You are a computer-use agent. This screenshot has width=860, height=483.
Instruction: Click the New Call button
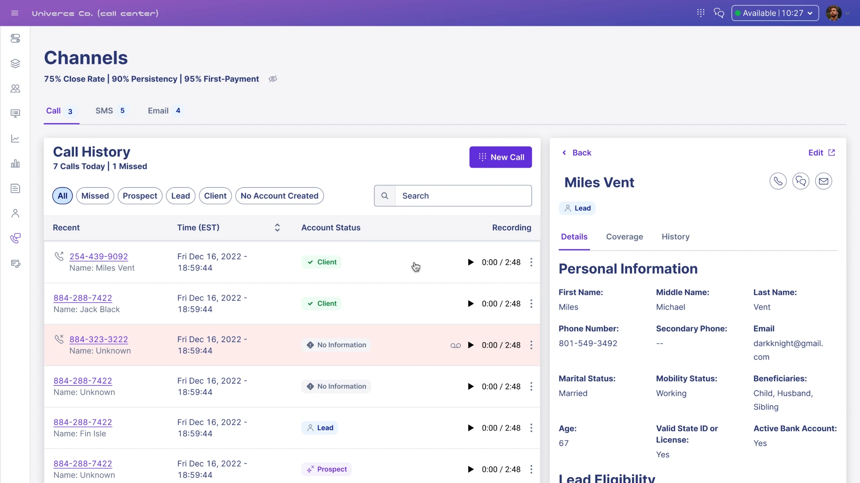500,157
